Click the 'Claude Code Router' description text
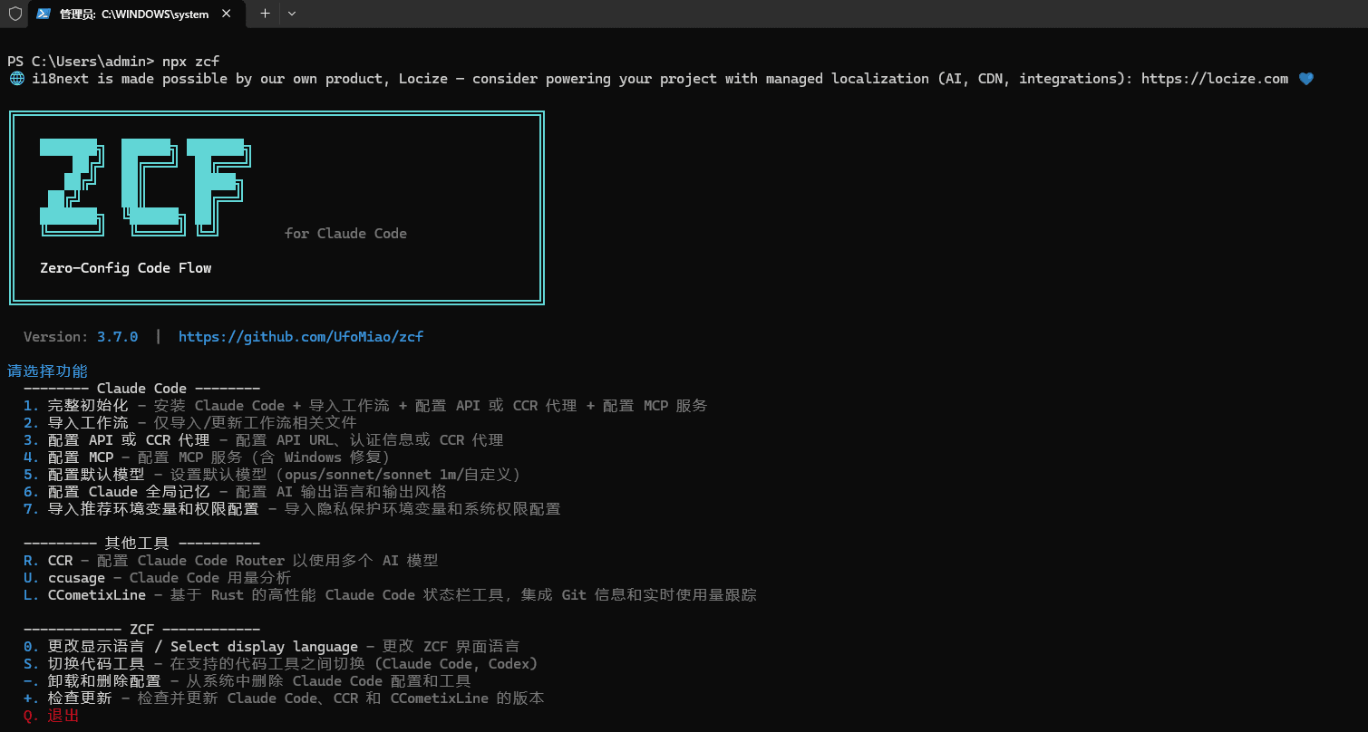Screen dimensions: 1368x732 click(x=211, y=561)
